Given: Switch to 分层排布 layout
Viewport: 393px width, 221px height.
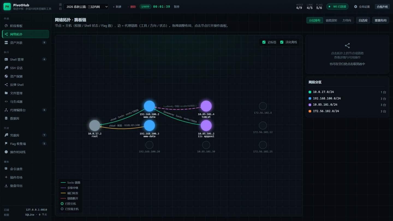Looking at the screenshot, I should coord(315,20).
